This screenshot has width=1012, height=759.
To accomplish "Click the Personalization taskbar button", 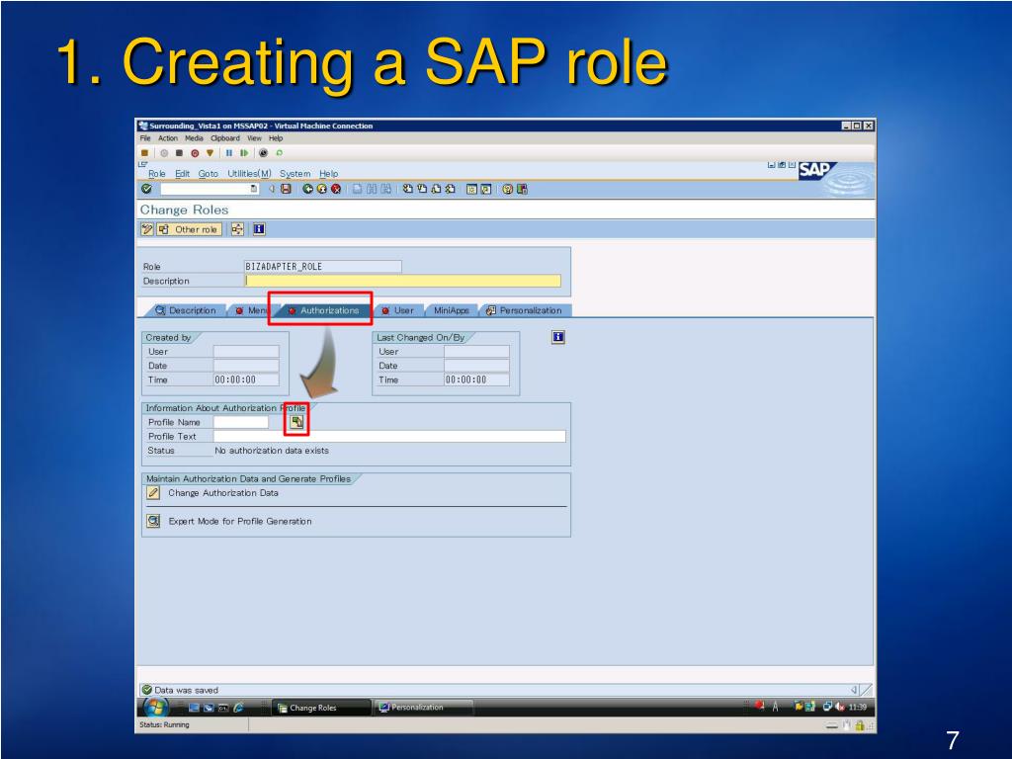I will (x=424, y=708).
